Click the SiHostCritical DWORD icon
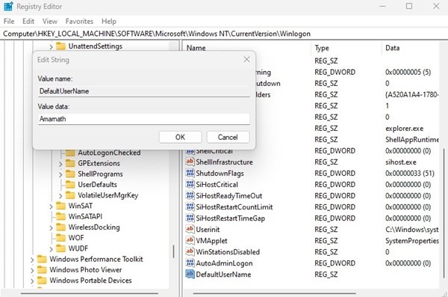Viewport: 448px width, 297px height. [190, 184]
